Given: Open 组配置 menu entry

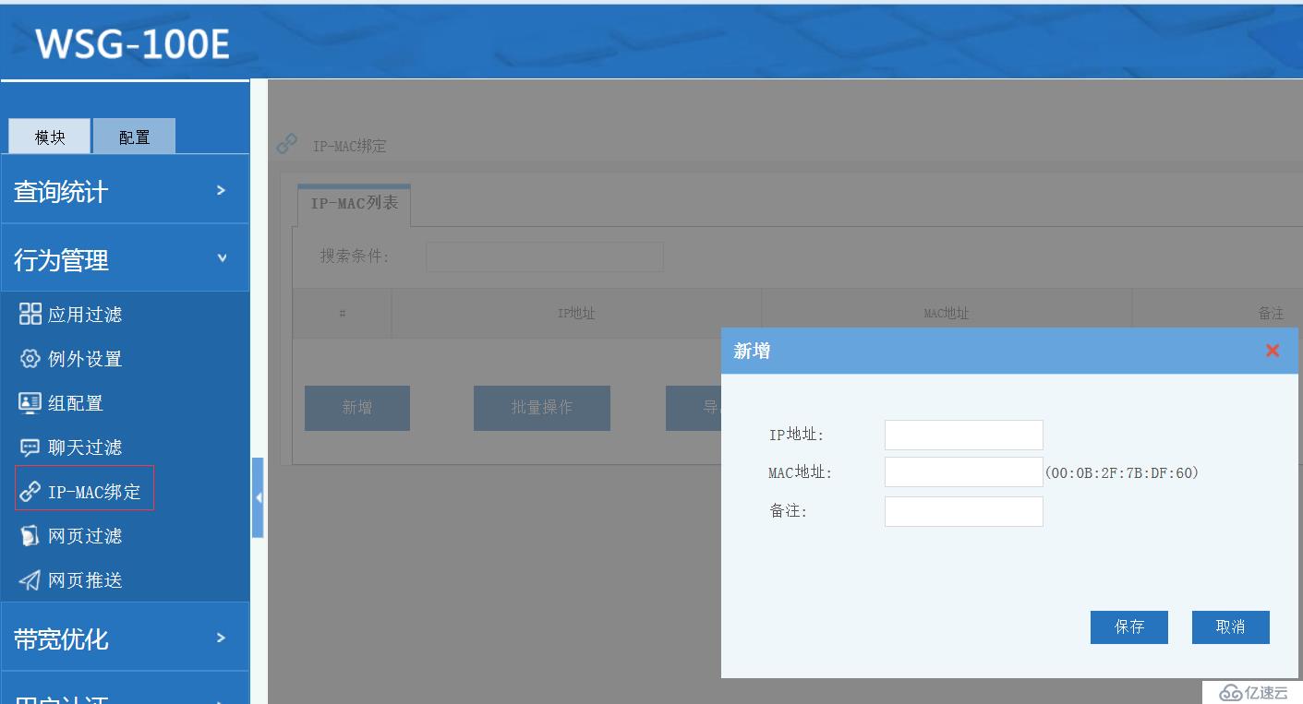Looking at the screenshot, I should (x=76, y=403).
